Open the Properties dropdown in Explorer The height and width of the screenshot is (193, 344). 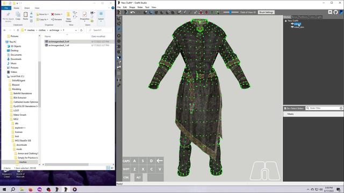(x=84, y=17)
